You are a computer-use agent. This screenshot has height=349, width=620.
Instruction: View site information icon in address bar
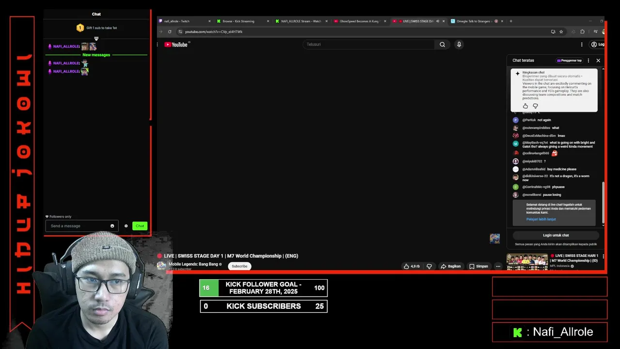click(x=180, y=32)
